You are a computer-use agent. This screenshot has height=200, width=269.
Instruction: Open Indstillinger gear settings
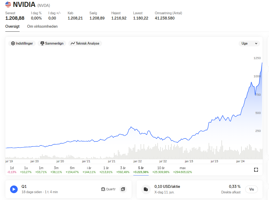[22, 44]
